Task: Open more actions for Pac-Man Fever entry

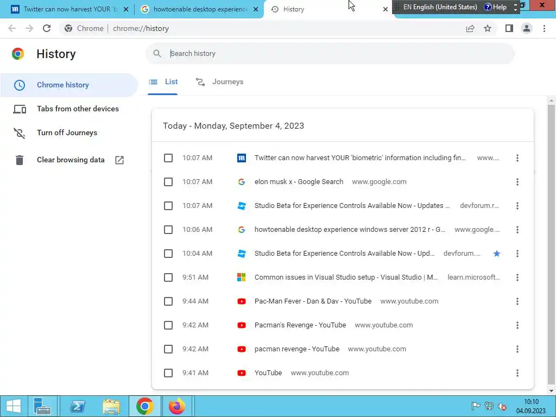Action: tap(517, 301)
